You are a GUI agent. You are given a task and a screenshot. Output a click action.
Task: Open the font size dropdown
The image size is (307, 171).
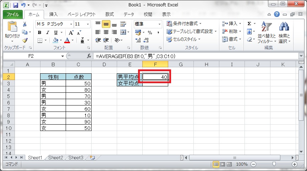coord(88,24)
